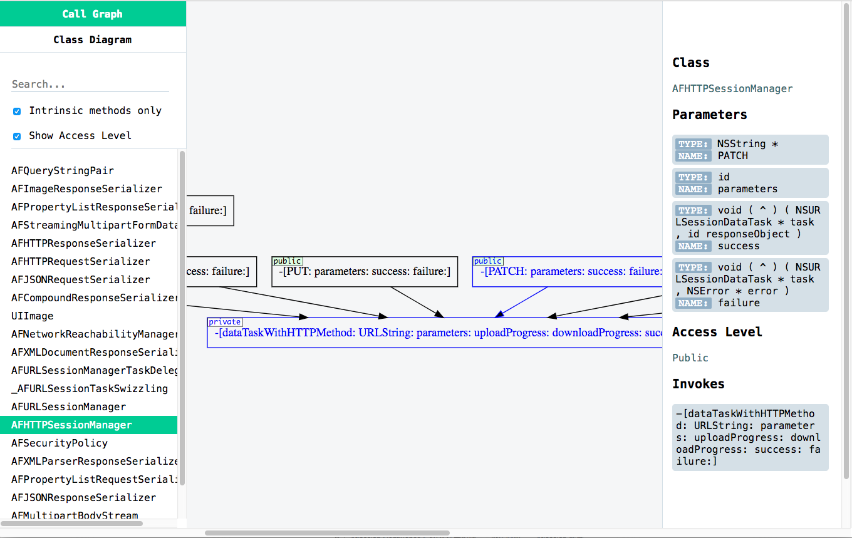
Task: Click the details panel vertical scrollbar
Action: [x=846, y=241]
